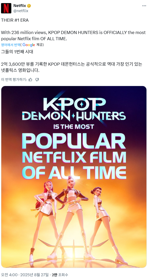Rate the translation with thumbs down

point(37,80)
